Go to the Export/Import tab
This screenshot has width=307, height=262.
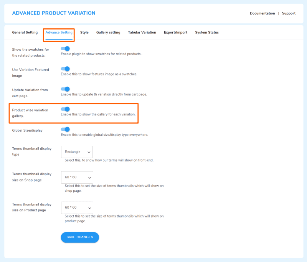pyautogui.click(x=175, y=33)
